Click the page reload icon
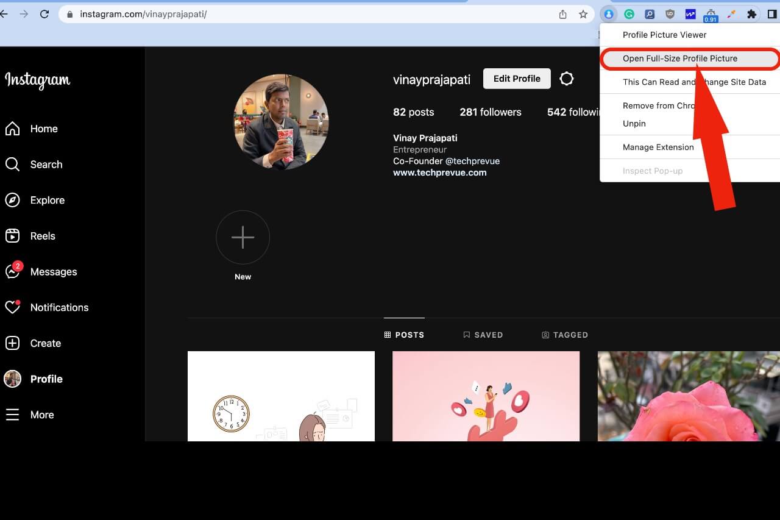Screen dimensions: 780x520 pos(43,14)
